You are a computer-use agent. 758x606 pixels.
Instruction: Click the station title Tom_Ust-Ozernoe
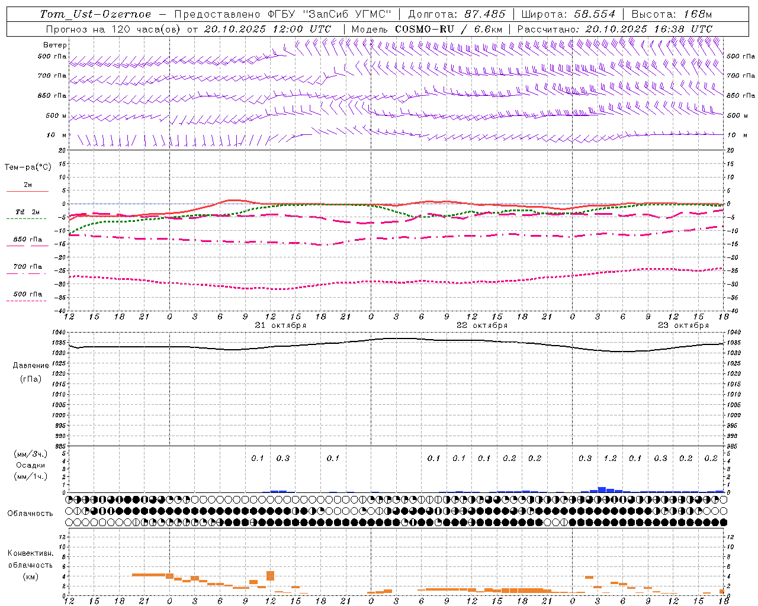tap(95, 14)
